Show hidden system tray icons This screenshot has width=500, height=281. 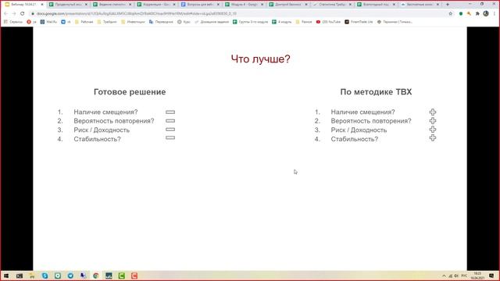click(444, 276)
